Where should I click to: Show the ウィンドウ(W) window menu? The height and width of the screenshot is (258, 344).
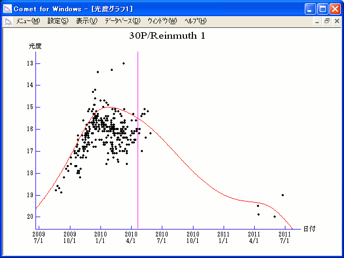tap(162, 21)
